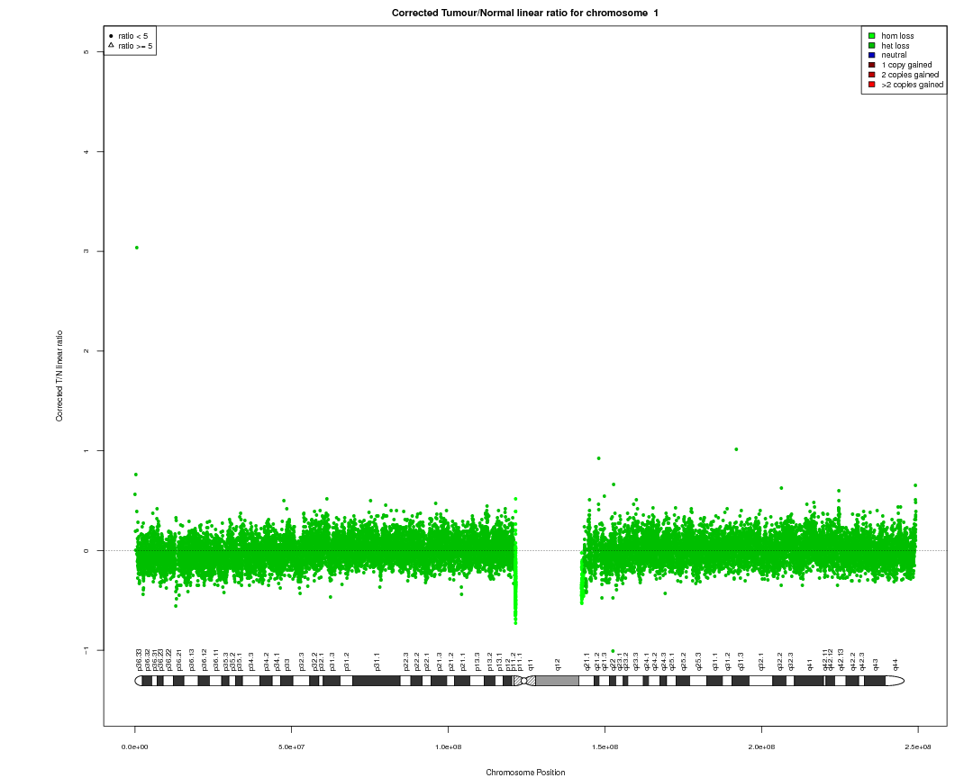This screenshot has height=778, width=973.
Task: Click the 2 copies gained legend swatch
Action: (871, 75)
